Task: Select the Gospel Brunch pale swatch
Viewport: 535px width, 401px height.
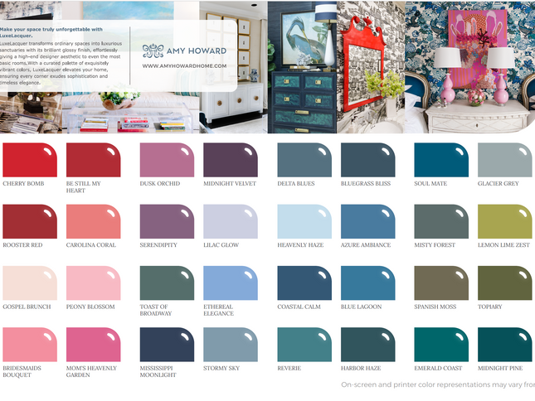Action: [x=30, y=283]
